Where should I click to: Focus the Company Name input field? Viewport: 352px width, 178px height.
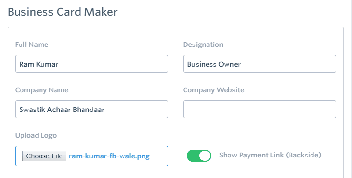point(92,109)
